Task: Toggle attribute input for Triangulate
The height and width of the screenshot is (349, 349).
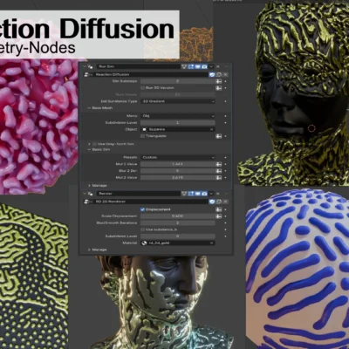Action: [219, 136]
